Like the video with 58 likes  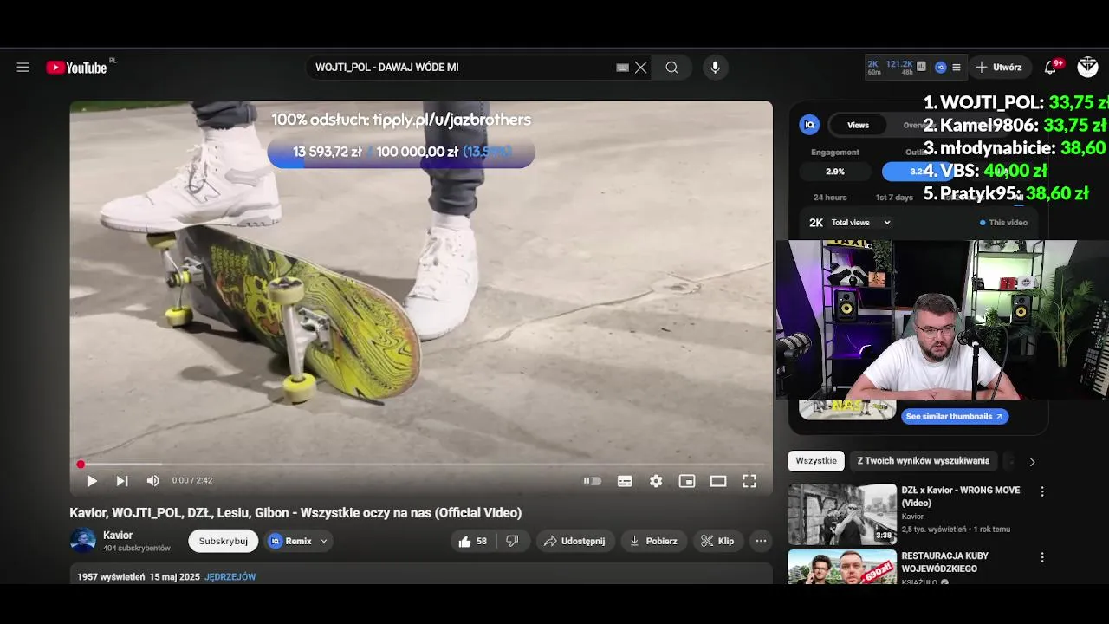click(x=472, y=541)
